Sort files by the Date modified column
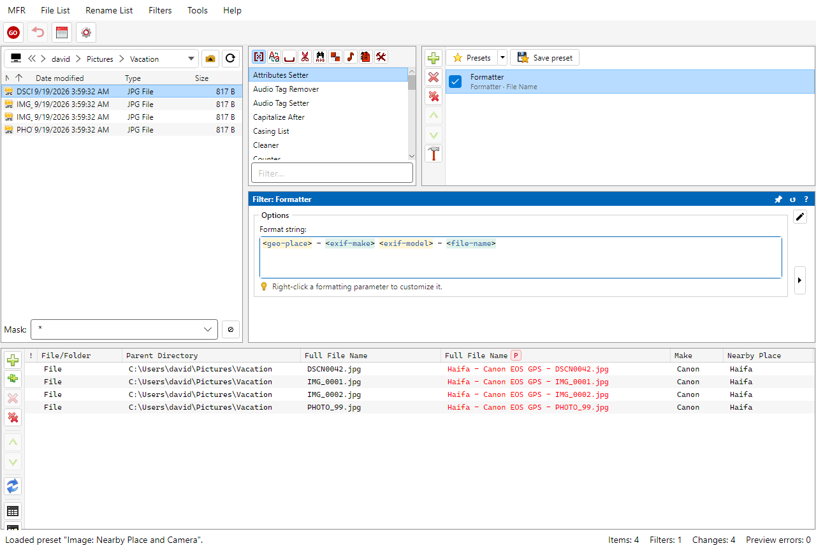This screenshot has width=816, height=548. pos(60,78)
